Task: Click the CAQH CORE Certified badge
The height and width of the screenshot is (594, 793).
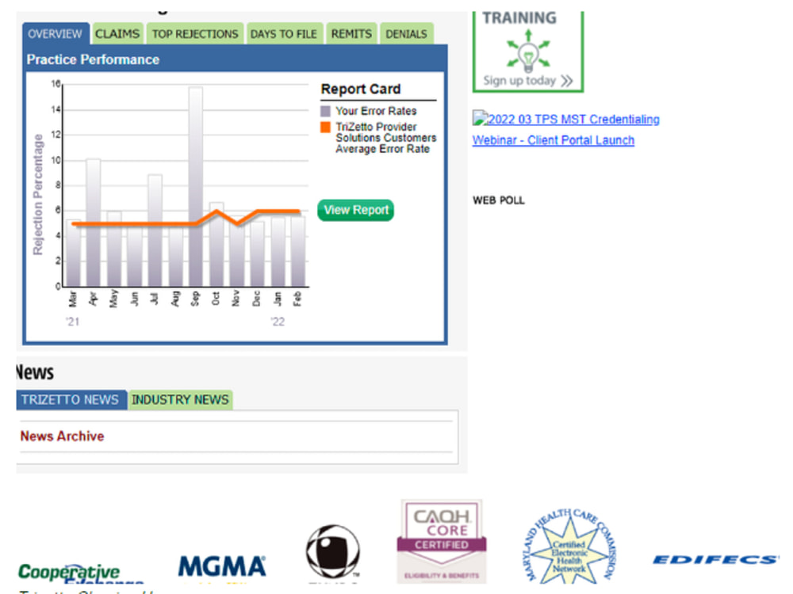Action: [x=442, y=542]
